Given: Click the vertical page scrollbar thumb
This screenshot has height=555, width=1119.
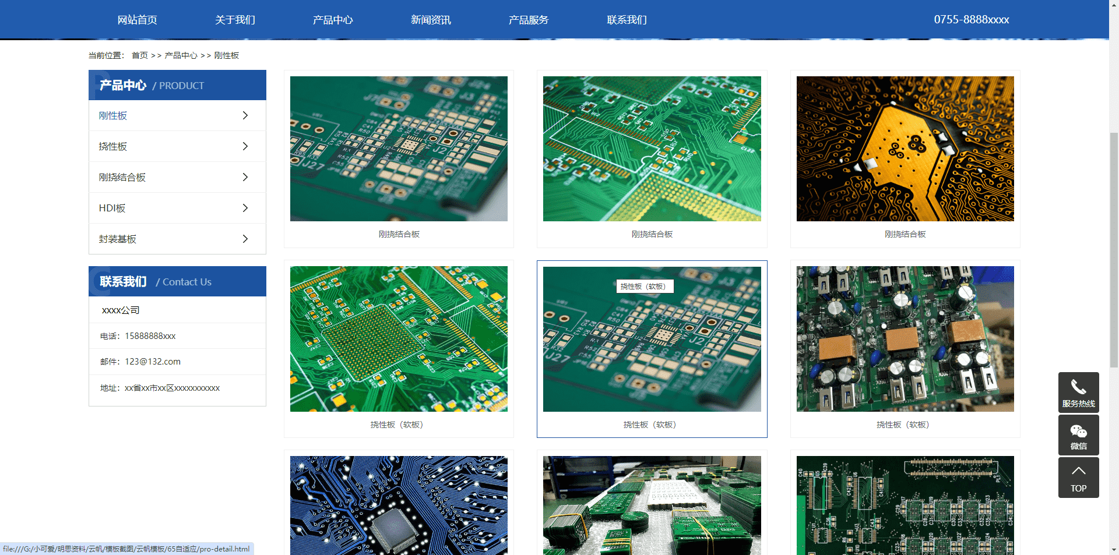Looking at the screenshot, I should pos(1114,250).
